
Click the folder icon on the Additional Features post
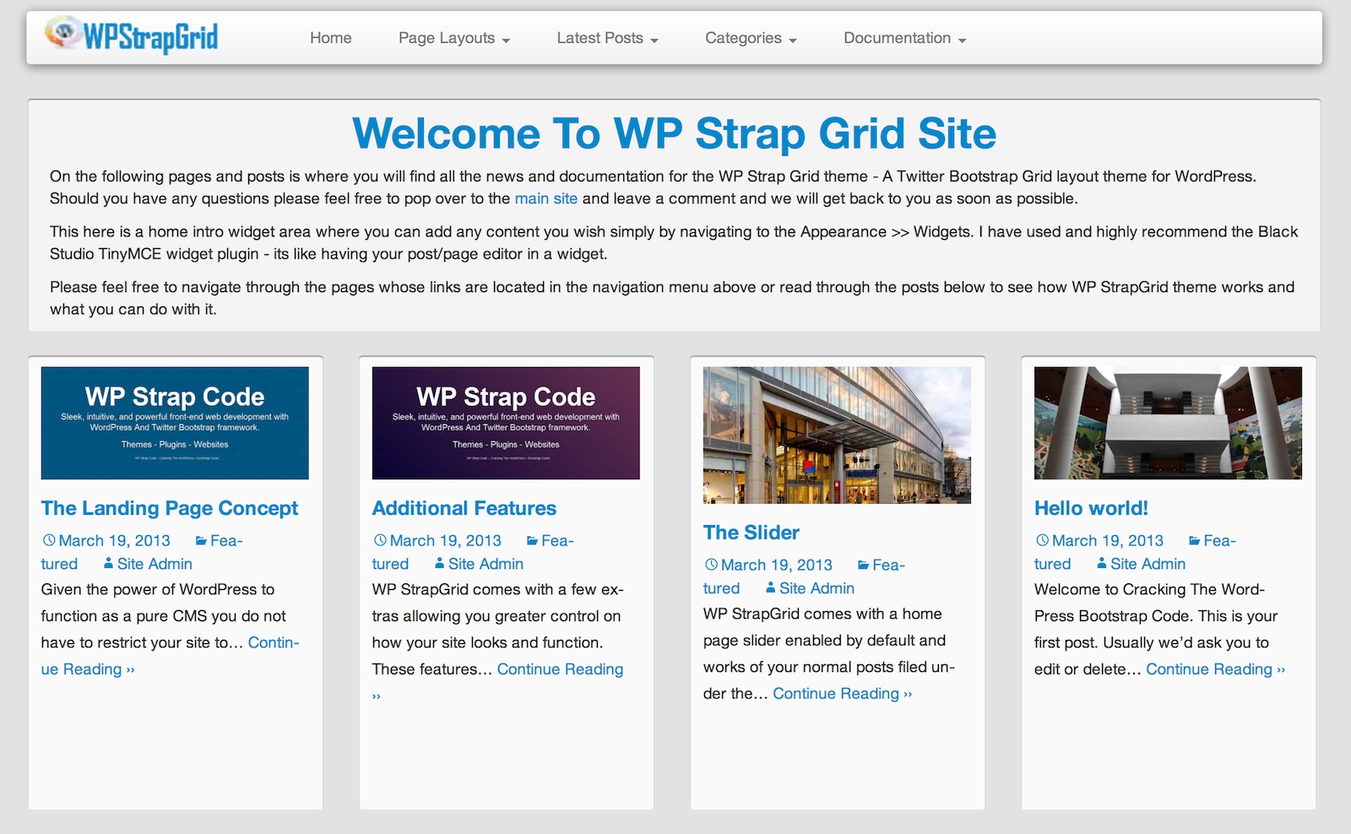pos(532,541)
